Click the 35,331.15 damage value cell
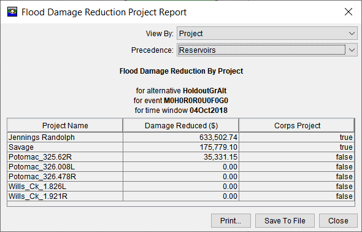 point(181,157)
